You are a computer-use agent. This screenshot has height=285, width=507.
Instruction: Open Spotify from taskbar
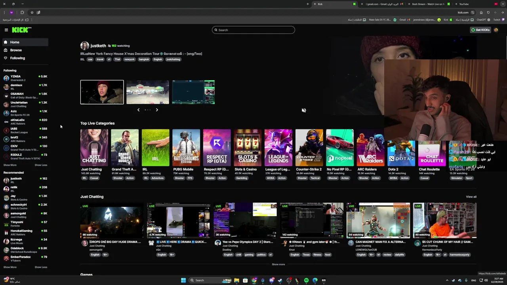[306, 280]
